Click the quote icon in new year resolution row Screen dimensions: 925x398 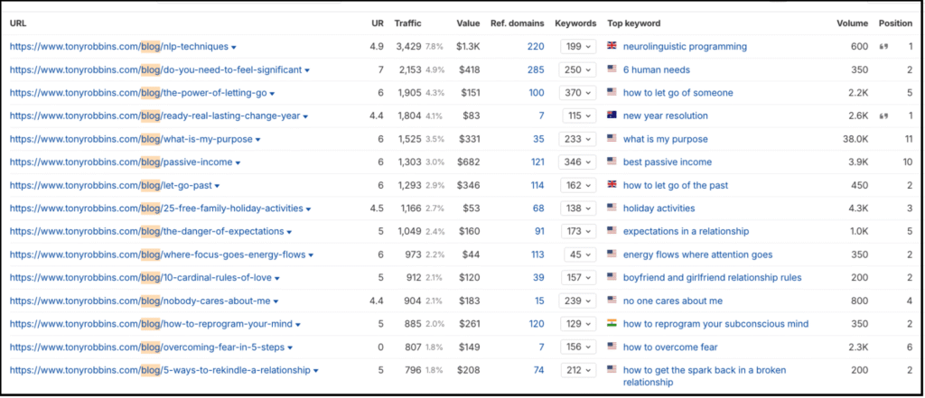point(883,116)
